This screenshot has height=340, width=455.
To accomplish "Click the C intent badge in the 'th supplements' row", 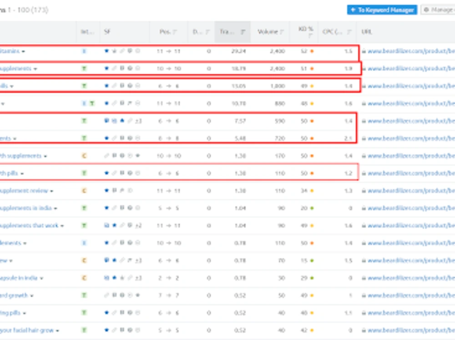I will (84, 156).
